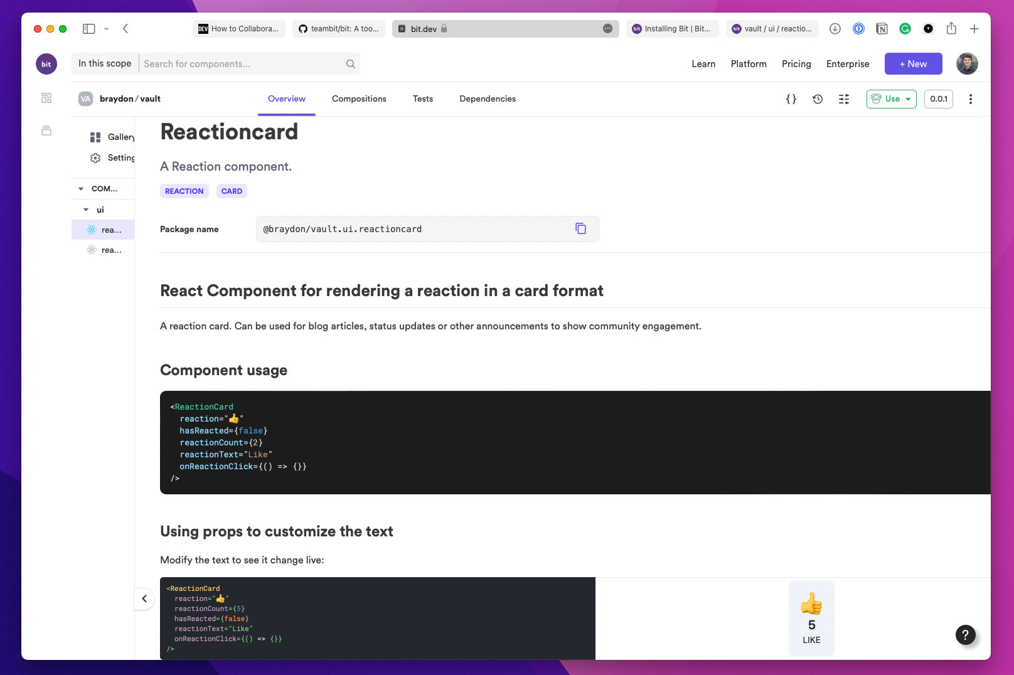Switch to Installing Bit browser tab

(x=672, y=29)
